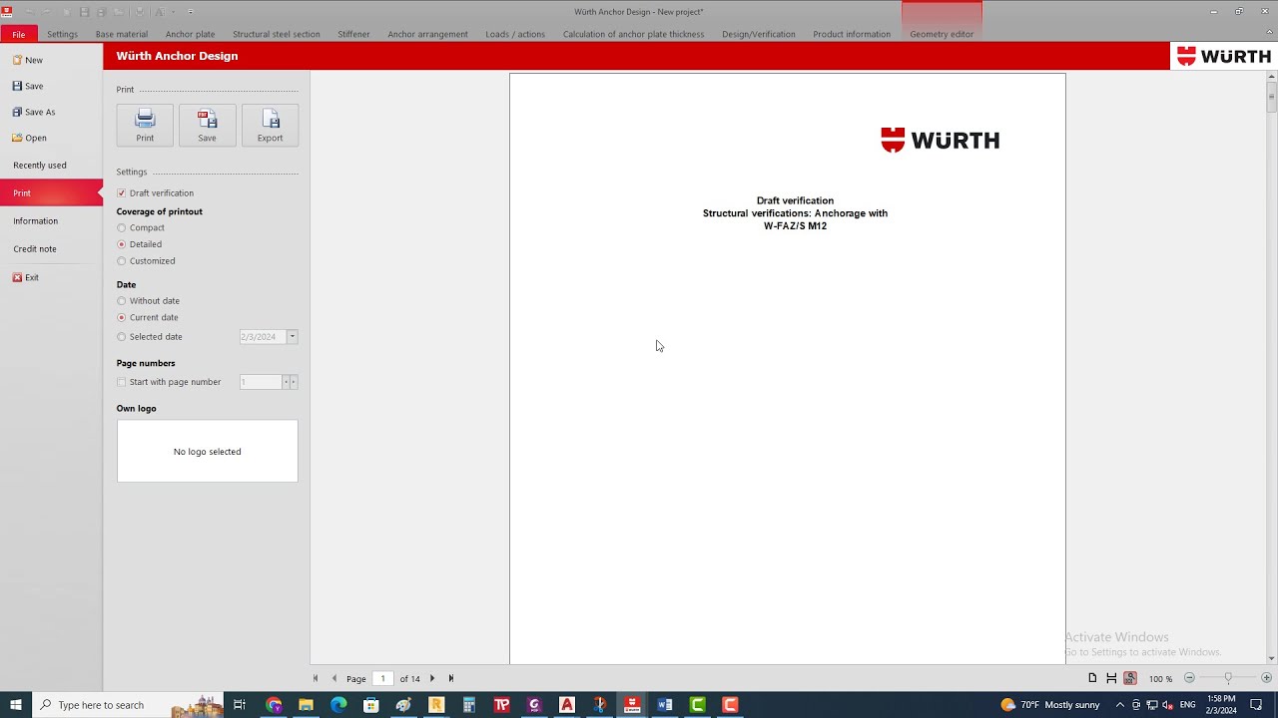
Task: Go to previous page of preview
Action: (334, 678)
